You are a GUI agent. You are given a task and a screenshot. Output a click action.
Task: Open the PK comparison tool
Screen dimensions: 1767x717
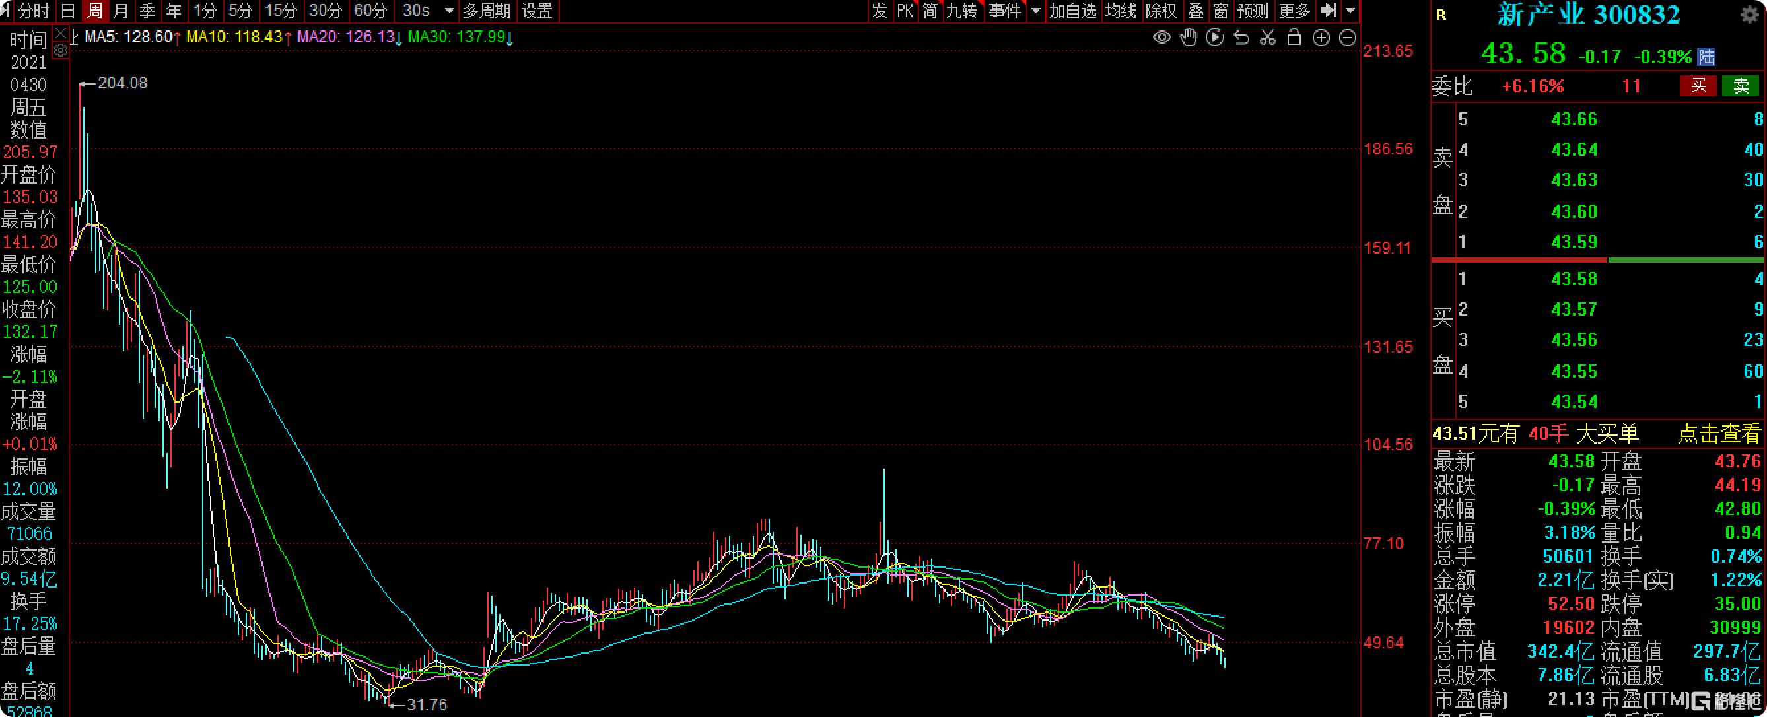pyautogui.click(x=905, y=11)
